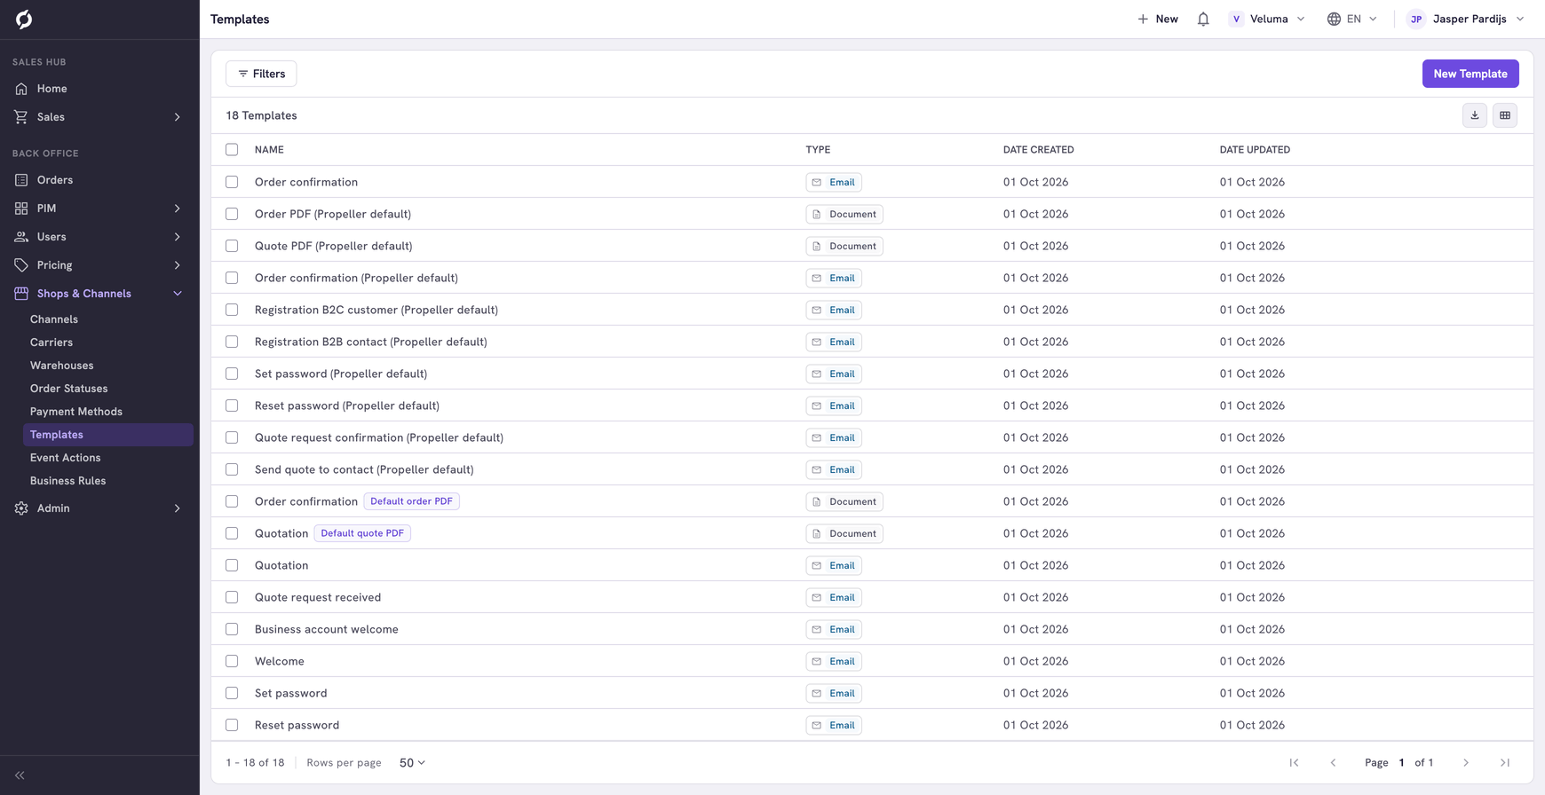Select Registration B2B contact checkbox
This screenshot has width=1545, height=795.
(232, 342)
